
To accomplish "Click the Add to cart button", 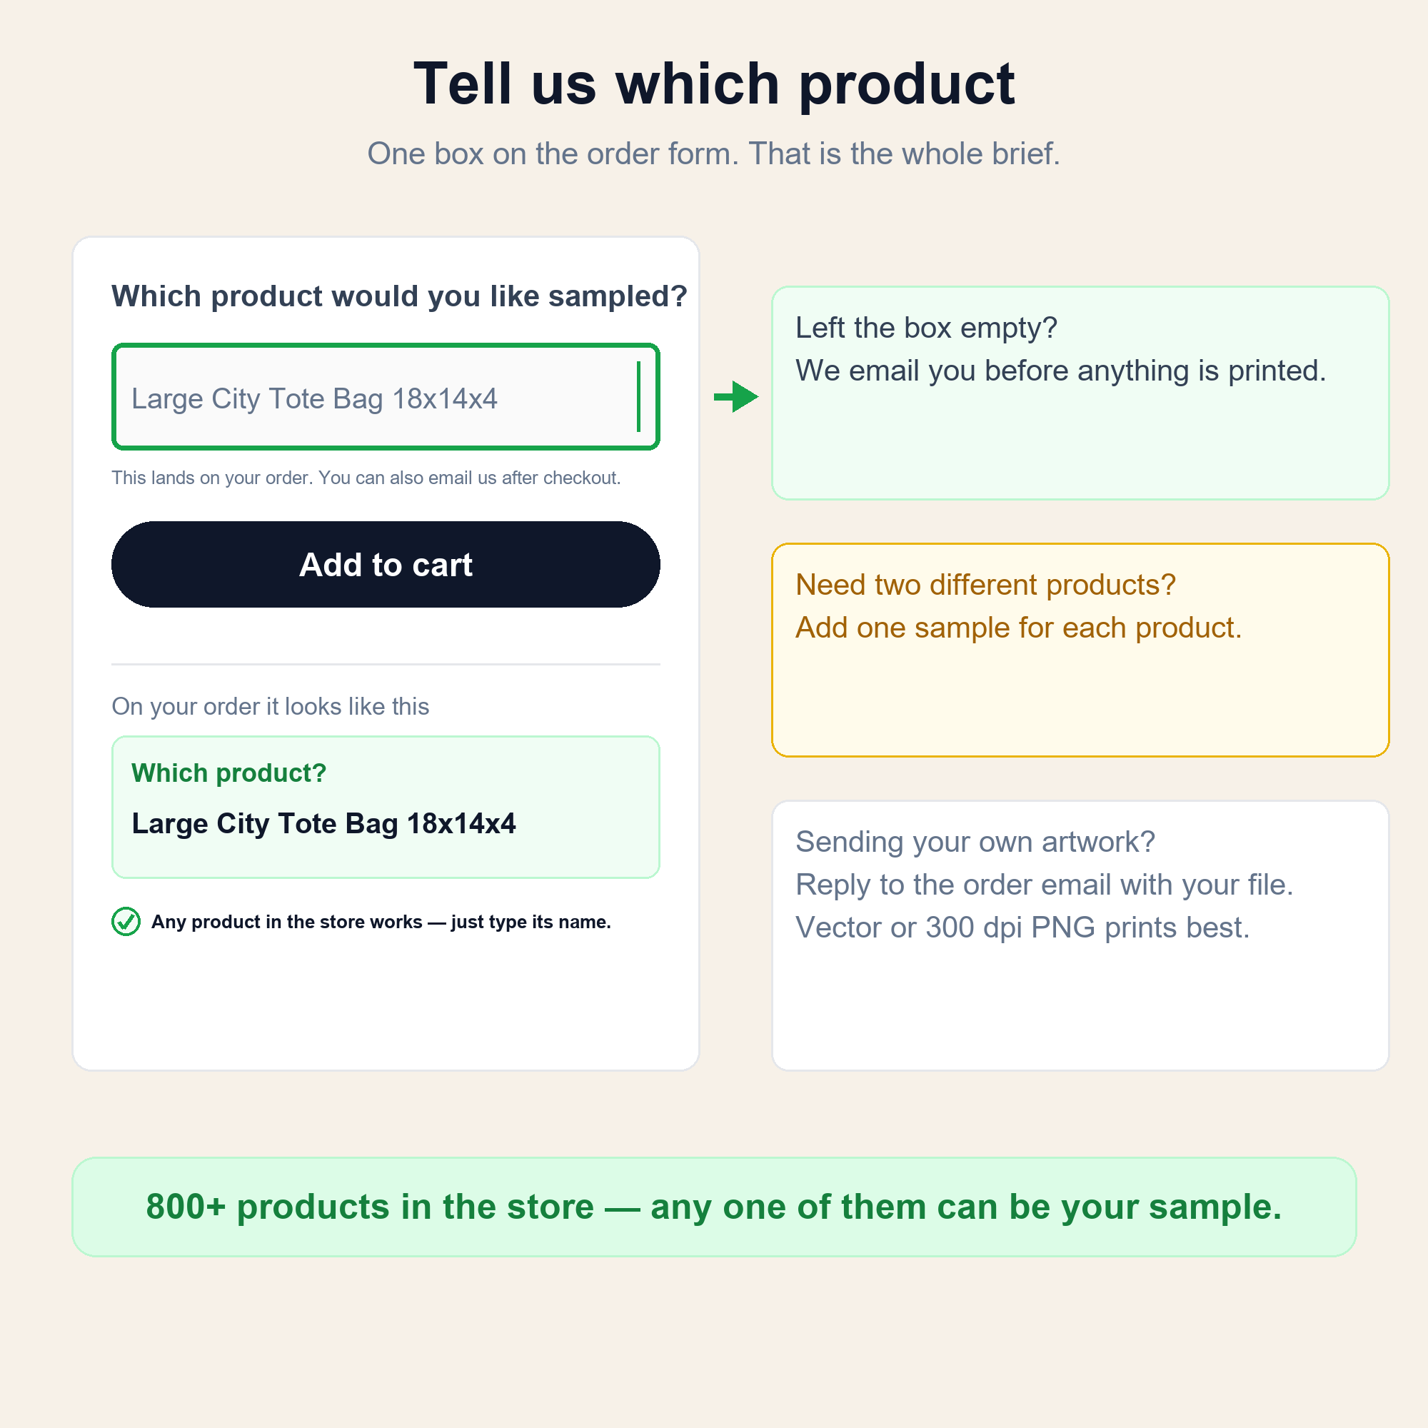I will [385, 564].
